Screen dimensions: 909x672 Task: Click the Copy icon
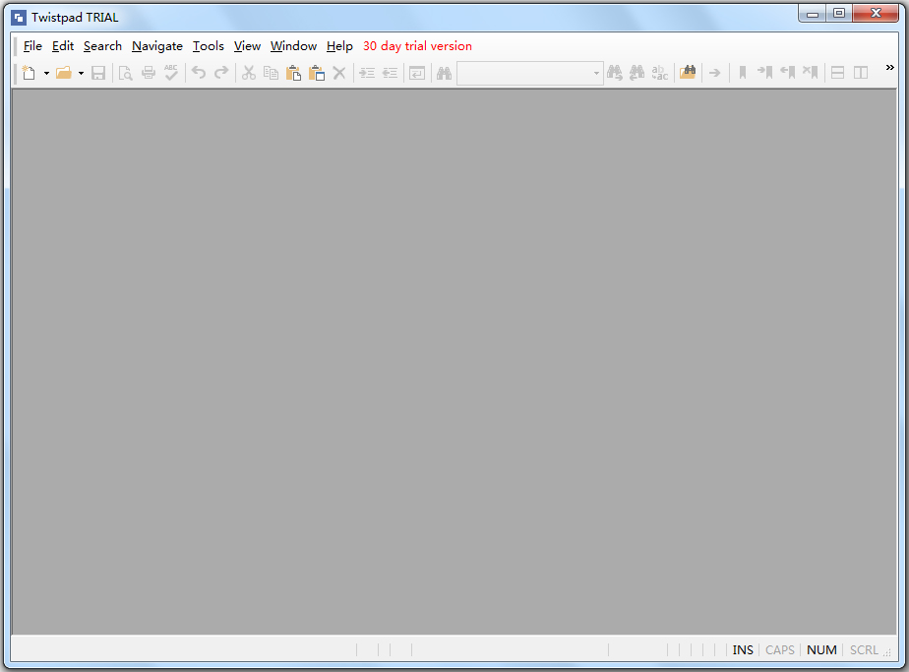coord(271,73)
